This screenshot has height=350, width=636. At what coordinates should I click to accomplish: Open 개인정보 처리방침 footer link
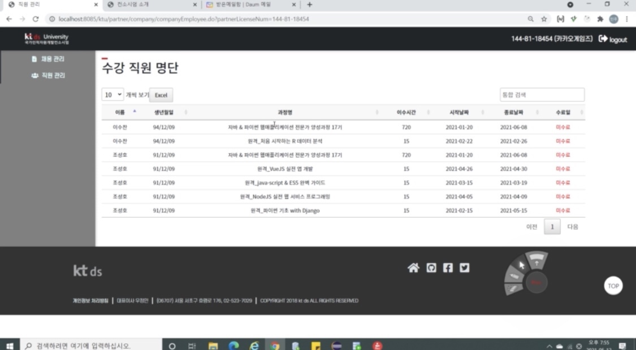90,300
